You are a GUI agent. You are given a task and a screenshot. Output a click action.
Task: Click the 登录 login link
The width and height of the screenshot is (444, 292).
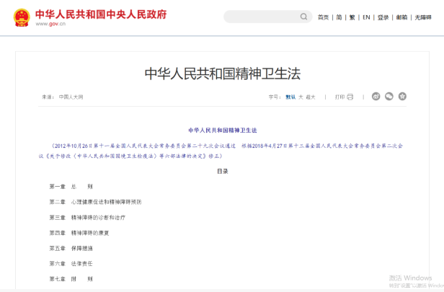pos(383,17)
